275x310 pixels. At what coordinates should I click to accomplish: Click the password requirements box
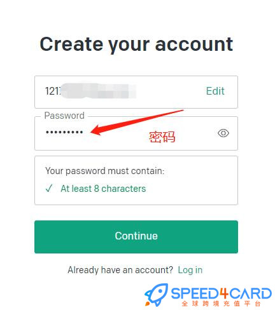[x=136, y=180]
